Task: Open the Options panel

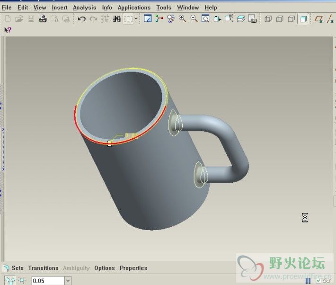Action: (105, 268)
